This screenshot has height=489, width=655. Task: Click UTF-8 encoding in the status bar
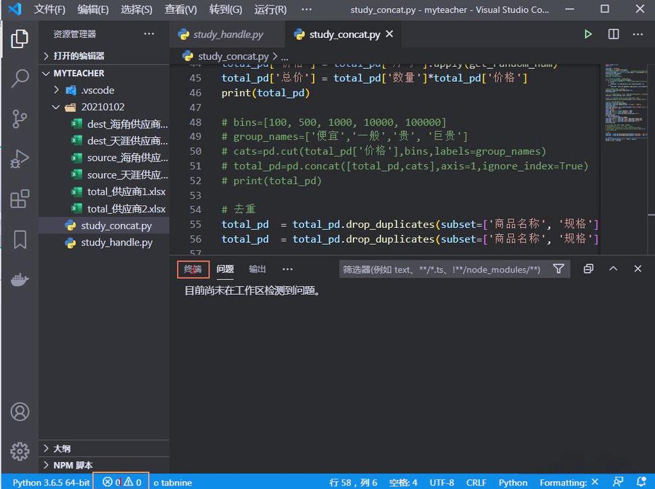pos(441,482)
